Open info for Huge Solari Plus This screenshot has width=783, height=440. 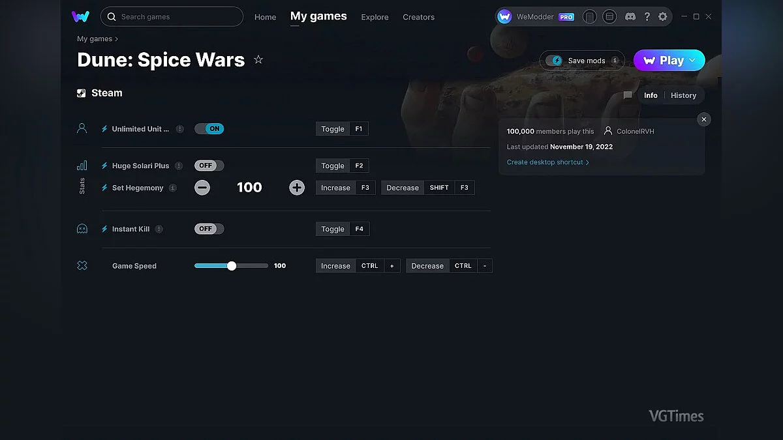[179, 166]
